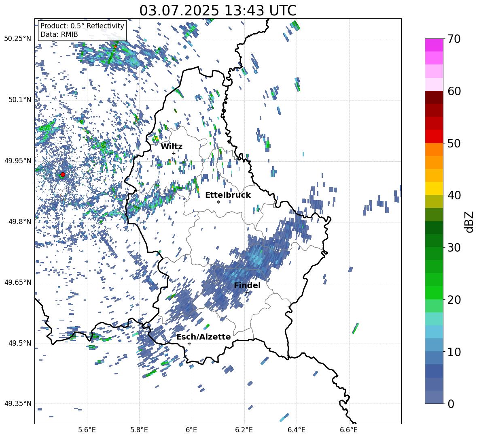
Task: Click the 10 tick label on colorbar
Action: (x=454, y=352)
